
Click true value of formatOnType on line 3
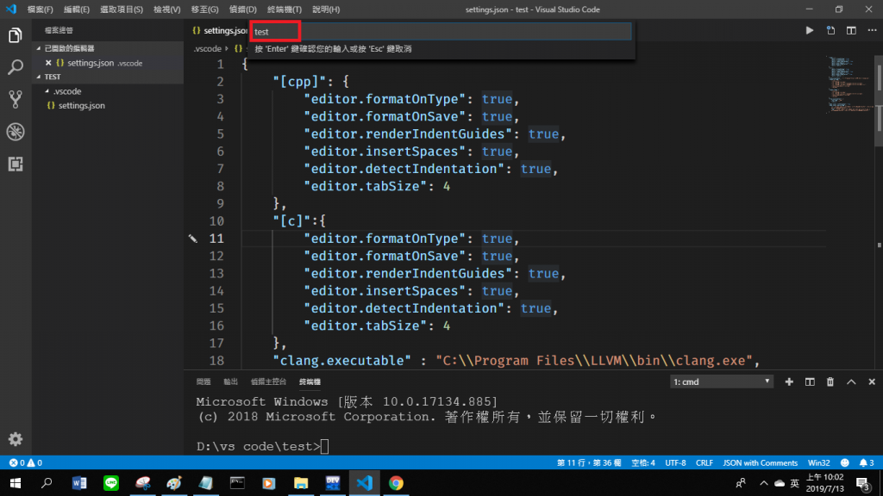(x=497, y=99)
